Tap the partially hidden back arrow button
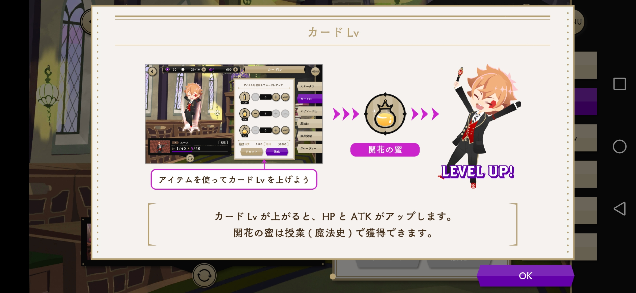636x293 pixels. point(86,22)
